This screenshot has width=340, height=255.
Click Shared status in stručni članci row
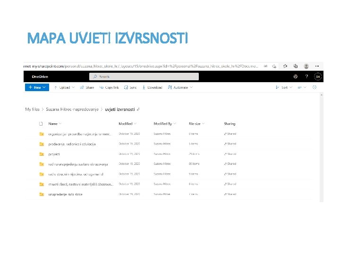point(230,184)
